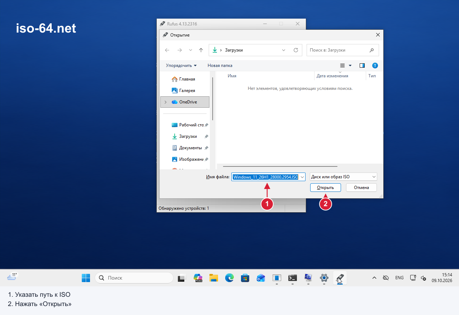459x315 pixels.
Task: Toggle the preview pane icon
Action: click(x=362, y=66)
